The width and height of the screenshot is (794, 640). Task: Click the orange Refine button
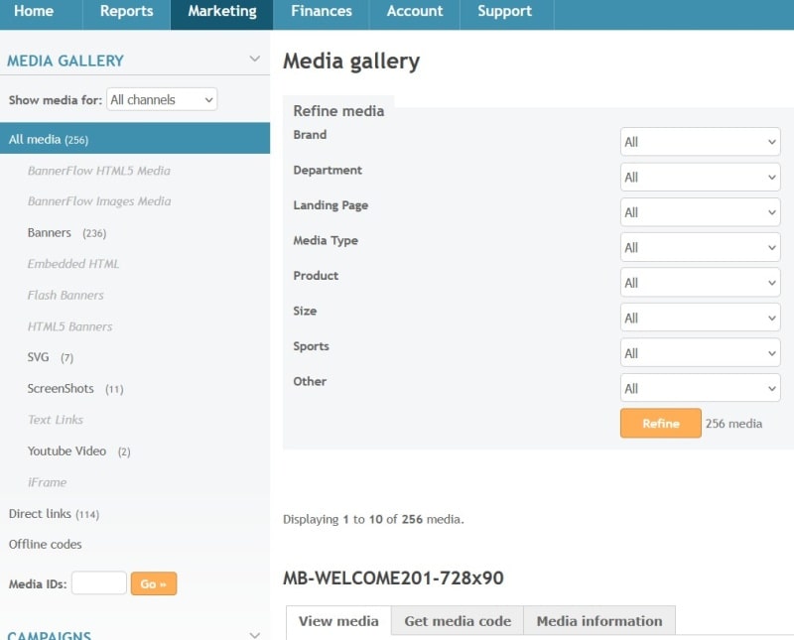pyautogui.click(x=660, y=424)
